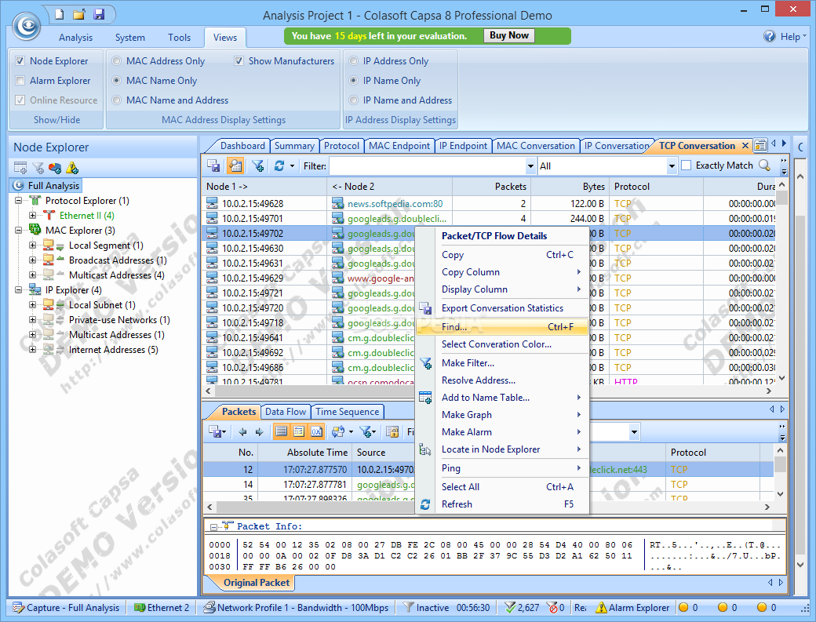This screenshot has height=622, width=816.
Task: Click the make filter icon in conversation toolbar
Action: pos(257,166)
